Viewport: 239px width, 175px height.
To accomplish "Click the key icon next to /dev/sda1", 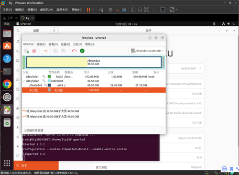I will 43,77.
